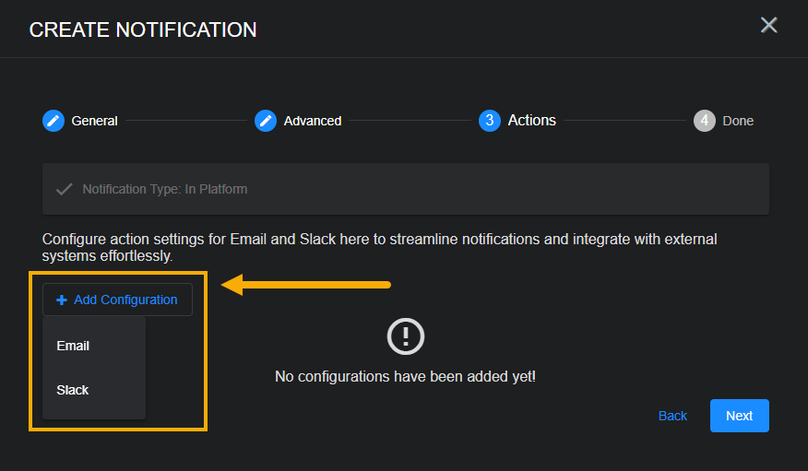
Task: Click the General step pencil icon
Action: pyautogui.click(x=53, y=121)
